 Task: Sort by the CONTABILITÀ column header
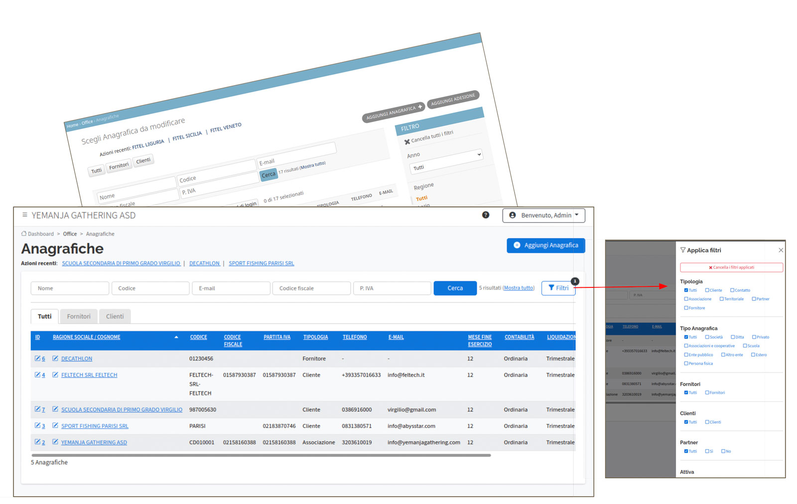point(519,337)
